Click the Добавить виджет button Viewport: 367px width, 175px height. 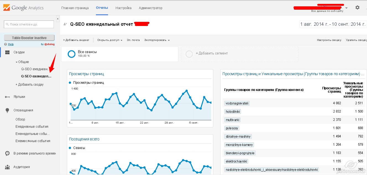(76, 40)
